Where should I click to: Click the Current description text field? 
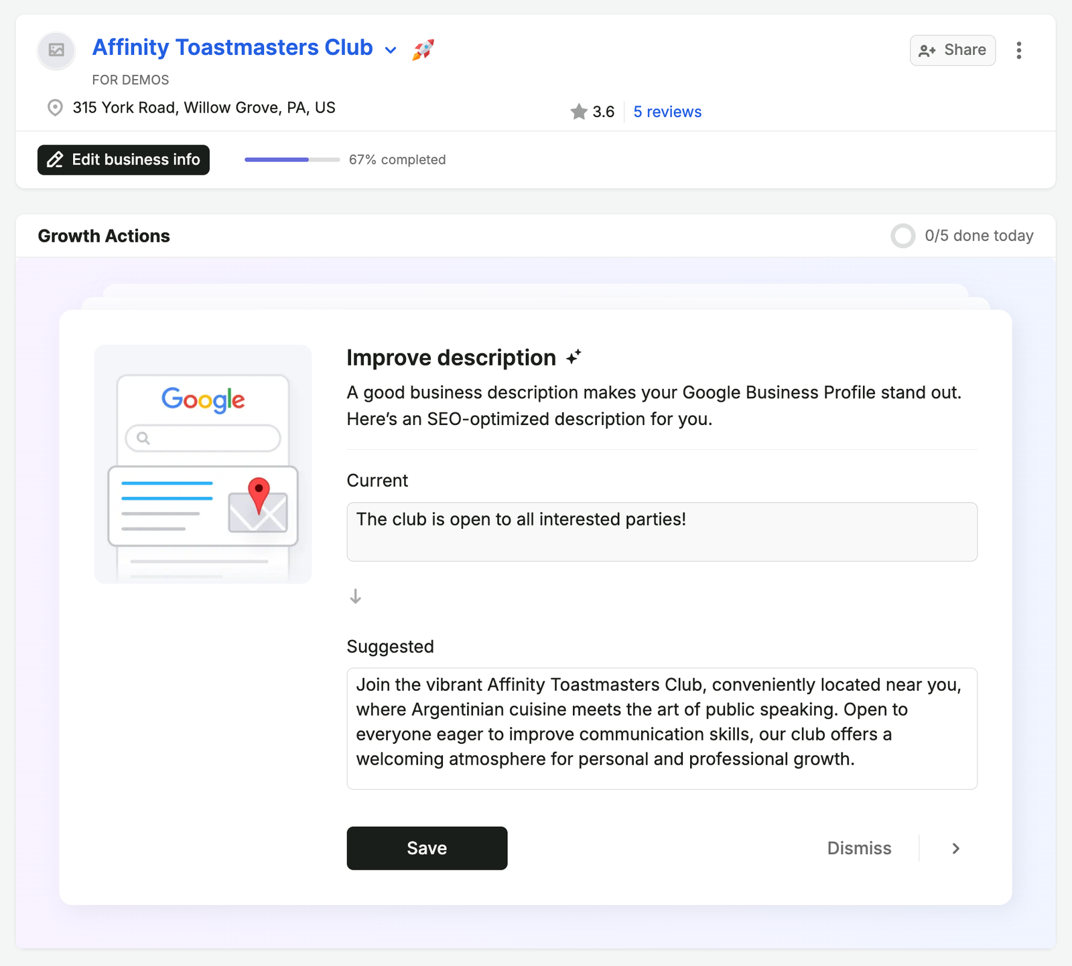pyautogui.click(x=662, y=532)
